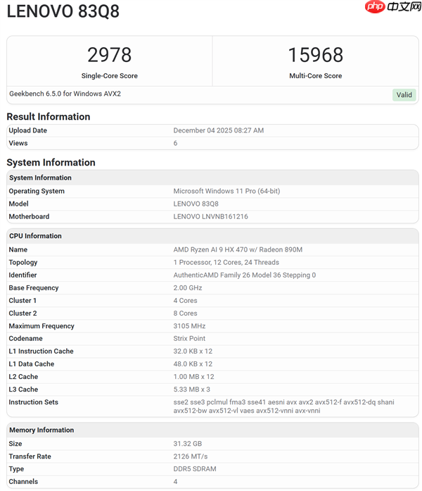Click the L3 Cache label

click(x=23, y=390)
